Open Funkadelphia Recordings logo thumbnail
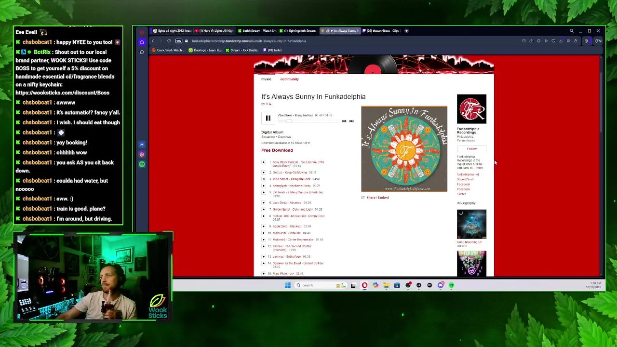The image size is (617, 347). pyautogui.click(x=471, y=109)
